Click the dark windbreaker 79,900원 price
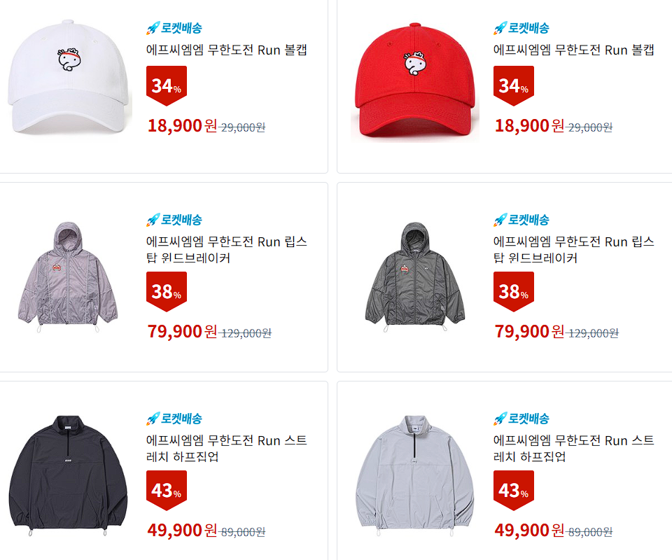Screen dimensions: 672x560 coord(529,332)
